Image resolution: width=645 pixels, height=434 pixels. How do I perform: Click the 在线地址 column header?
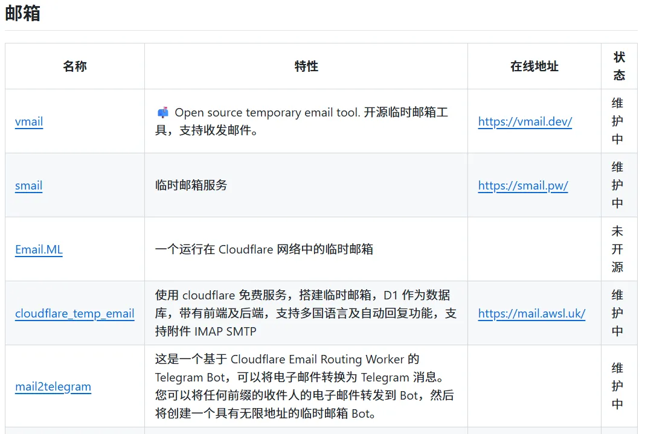click(x=534, y=66)
